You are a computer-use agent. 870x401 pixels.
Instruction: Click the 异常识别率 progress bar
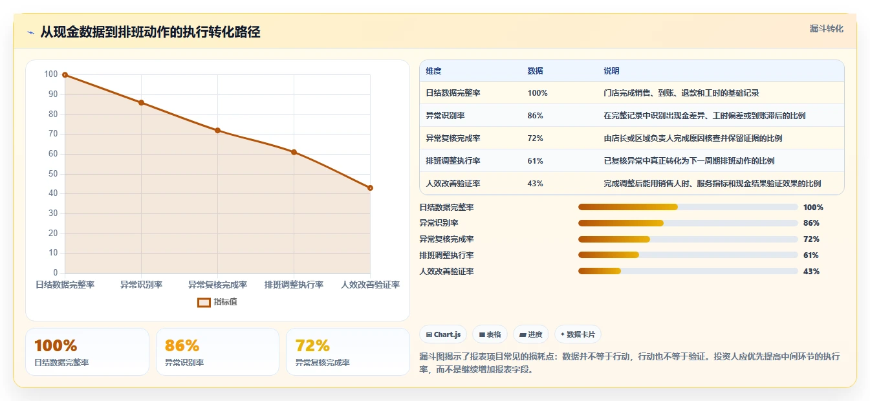[x=688, y=223]
